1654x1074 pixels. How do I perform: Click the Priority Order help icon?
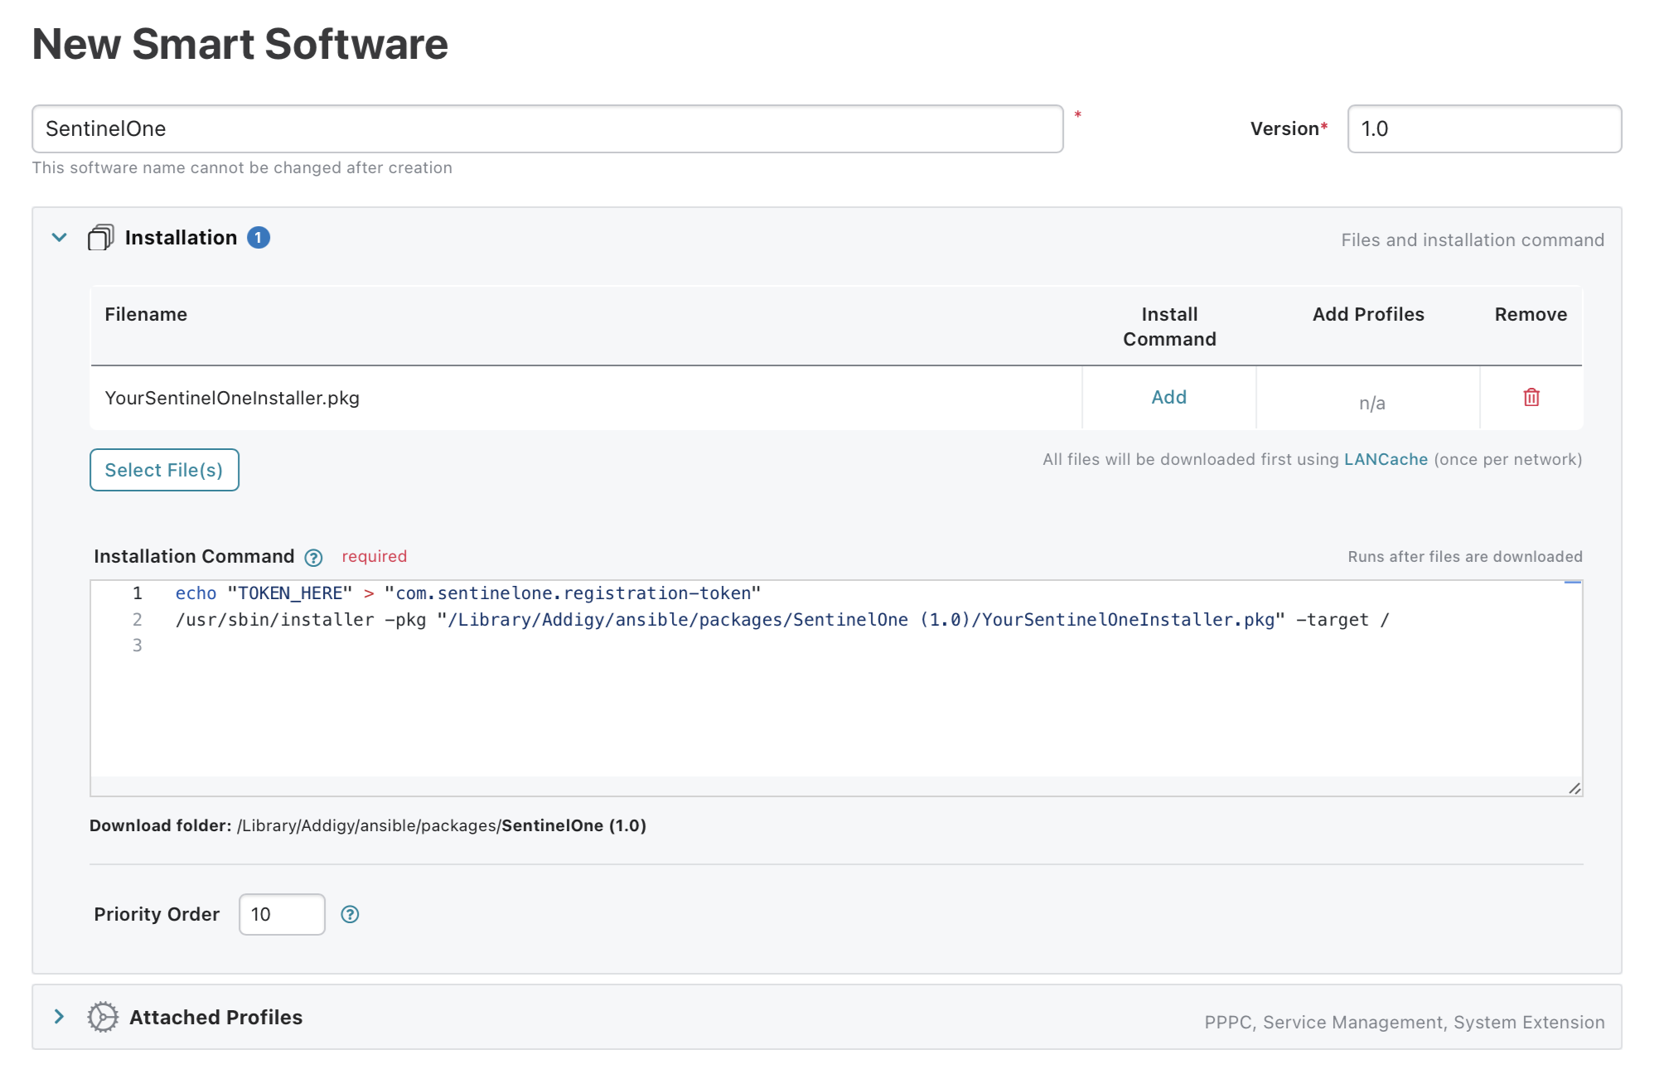click(350, 914)
